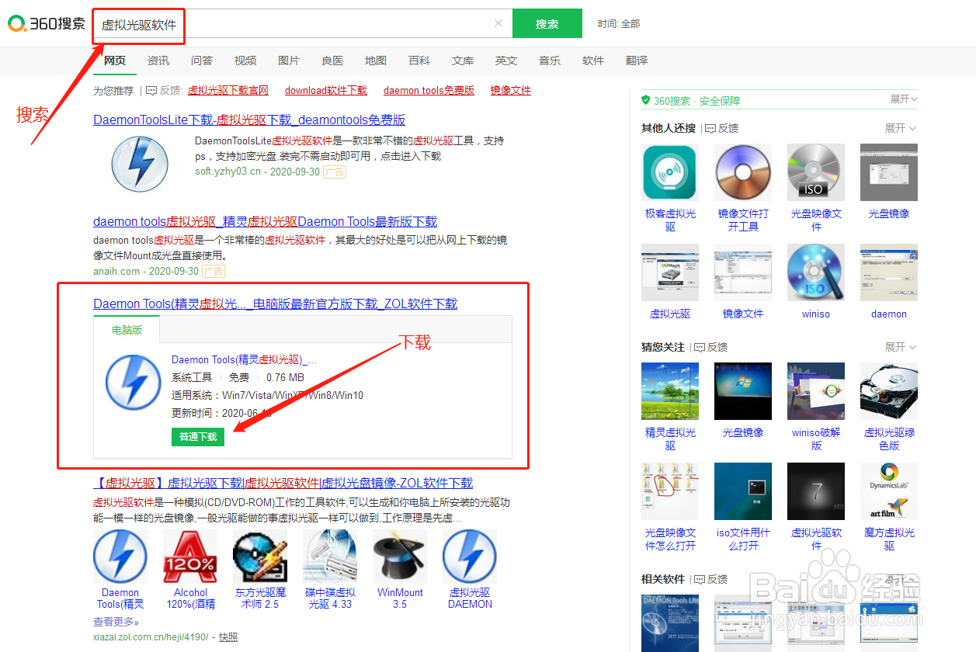This screenshot has width=976, height=652.
Task: Open the DaemonToolsLite下载 result link
Action: (249, 120)
